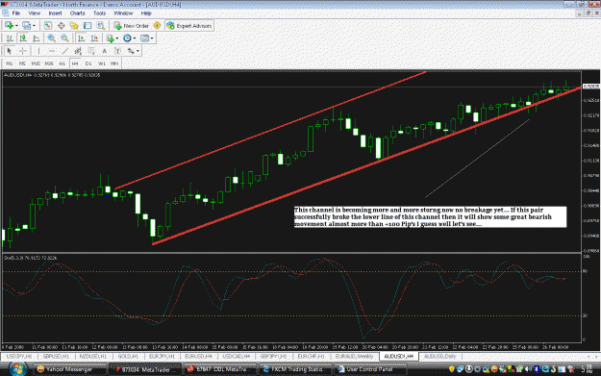Expand the Periods clock dropdown arrow
The width and height of the screenshot is (601, 376).
point(135,38)
